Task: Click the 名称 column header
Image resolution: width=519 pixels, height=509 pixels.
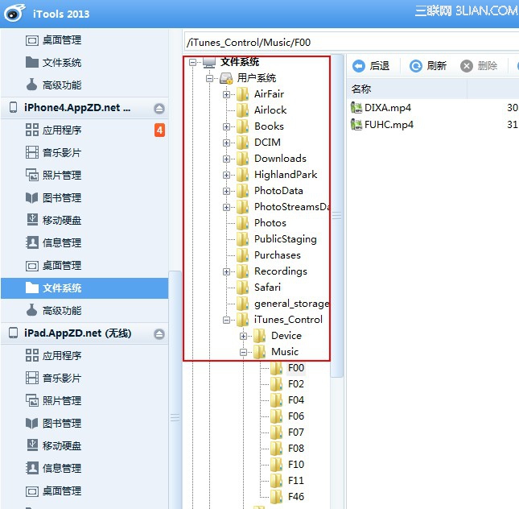Action: pos(407,89)
